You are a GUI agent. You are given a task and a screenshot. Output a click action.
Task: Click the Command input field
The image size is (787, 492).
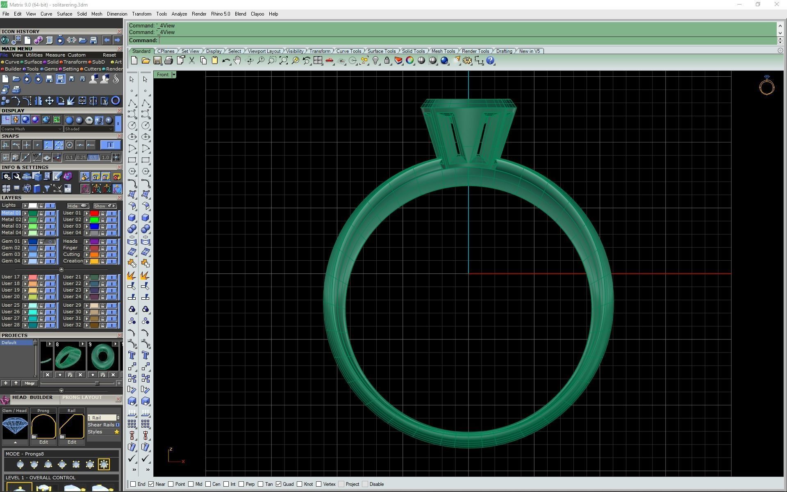(467, 40)
